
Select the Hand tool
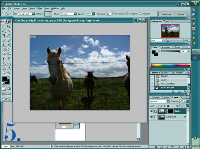[x=4, y=72]
